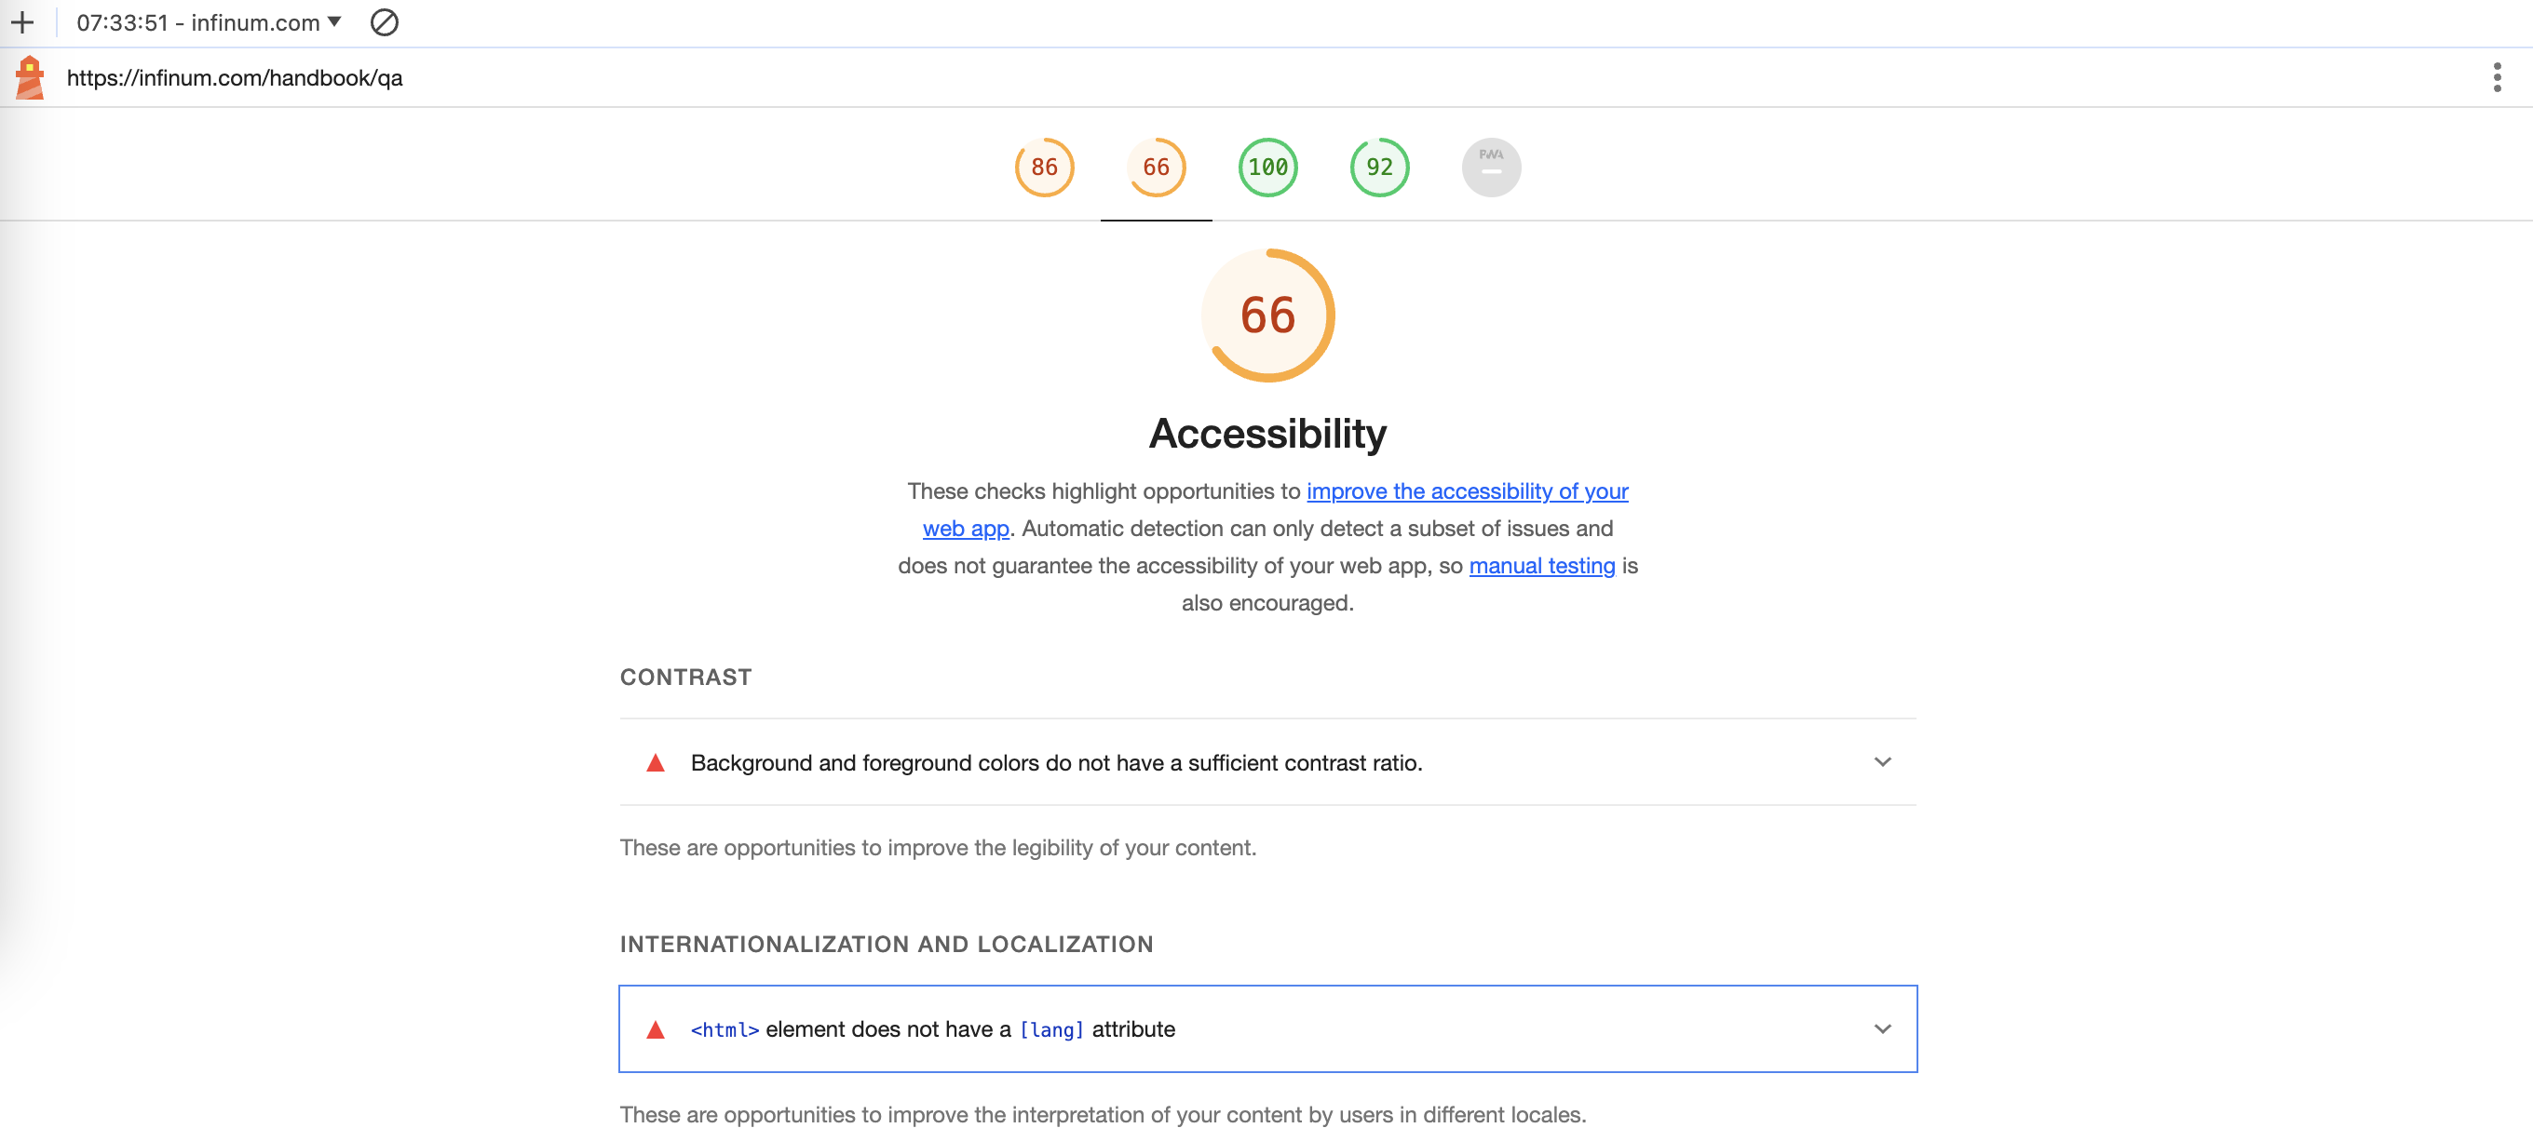
Task: Jump to Performance score 86 gauge
Action: click(1044, 167)
